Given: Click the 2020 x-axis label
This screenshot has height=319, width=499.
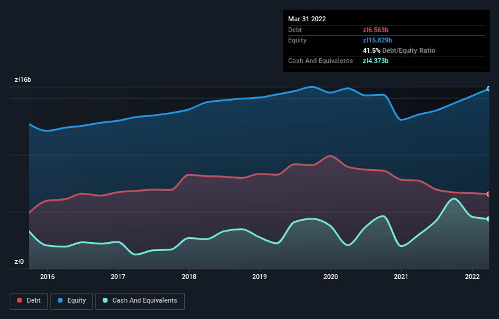Looking at the screenshot, I should [331, 277].
